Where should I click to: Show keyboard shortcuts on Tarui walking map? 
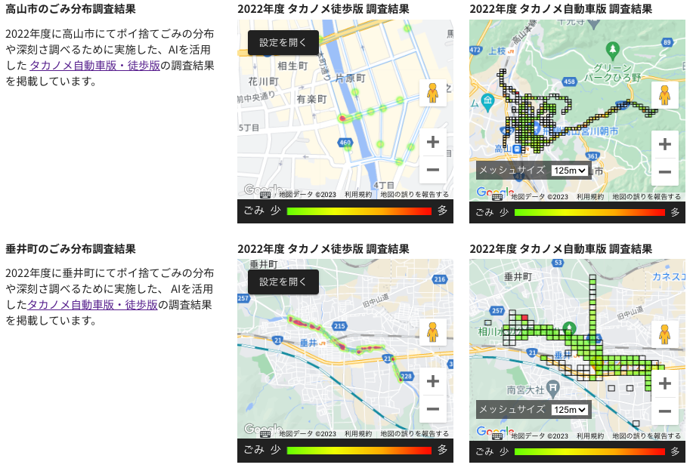click(x=265, y=434)
